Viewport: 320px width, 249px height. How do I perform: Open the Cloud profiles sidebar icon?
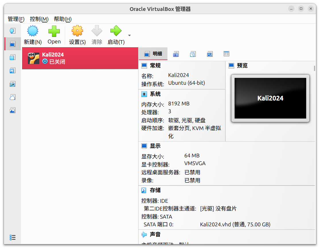click(12, 97)
